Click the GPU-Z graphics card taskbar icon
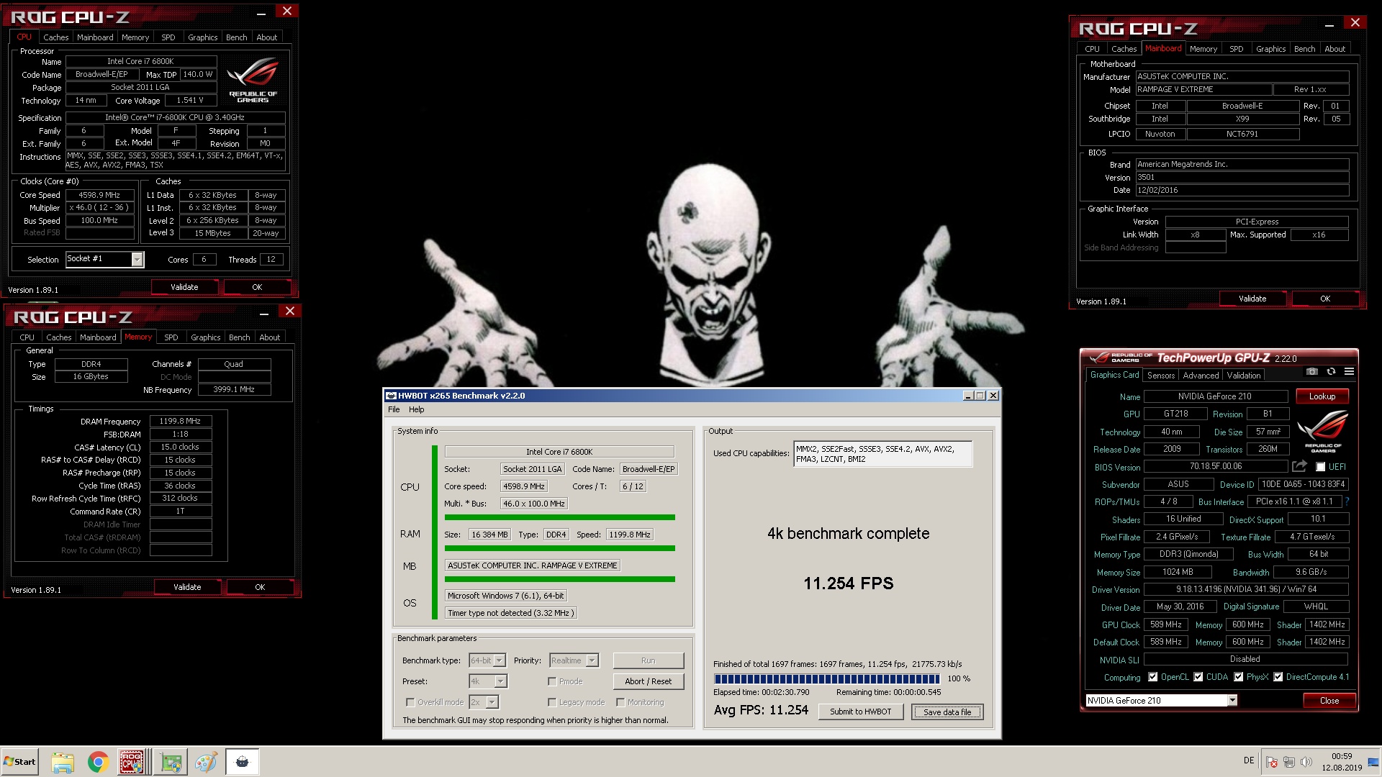 [171, 762]
